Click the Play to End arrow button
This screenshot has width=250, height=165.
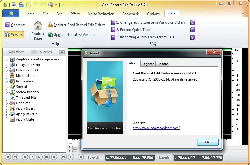[x=47, y=157]
